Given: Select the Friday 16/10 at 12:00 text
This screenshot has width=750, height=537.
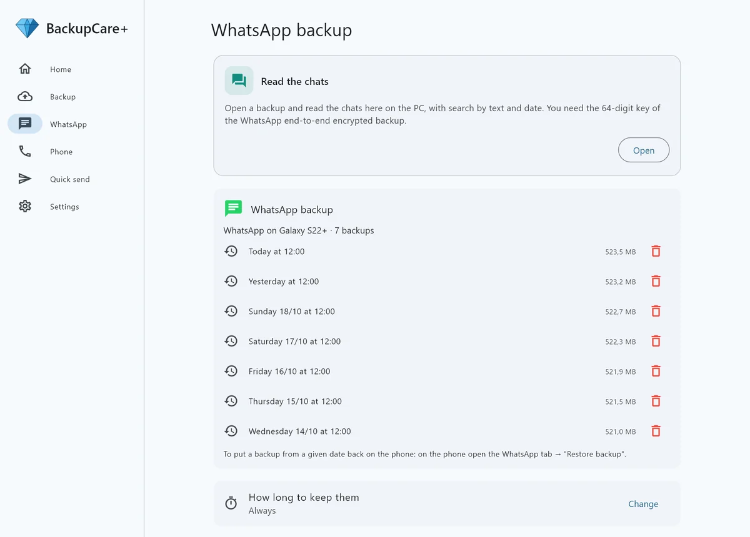Looking at the screenshot, I should [289, 372].
